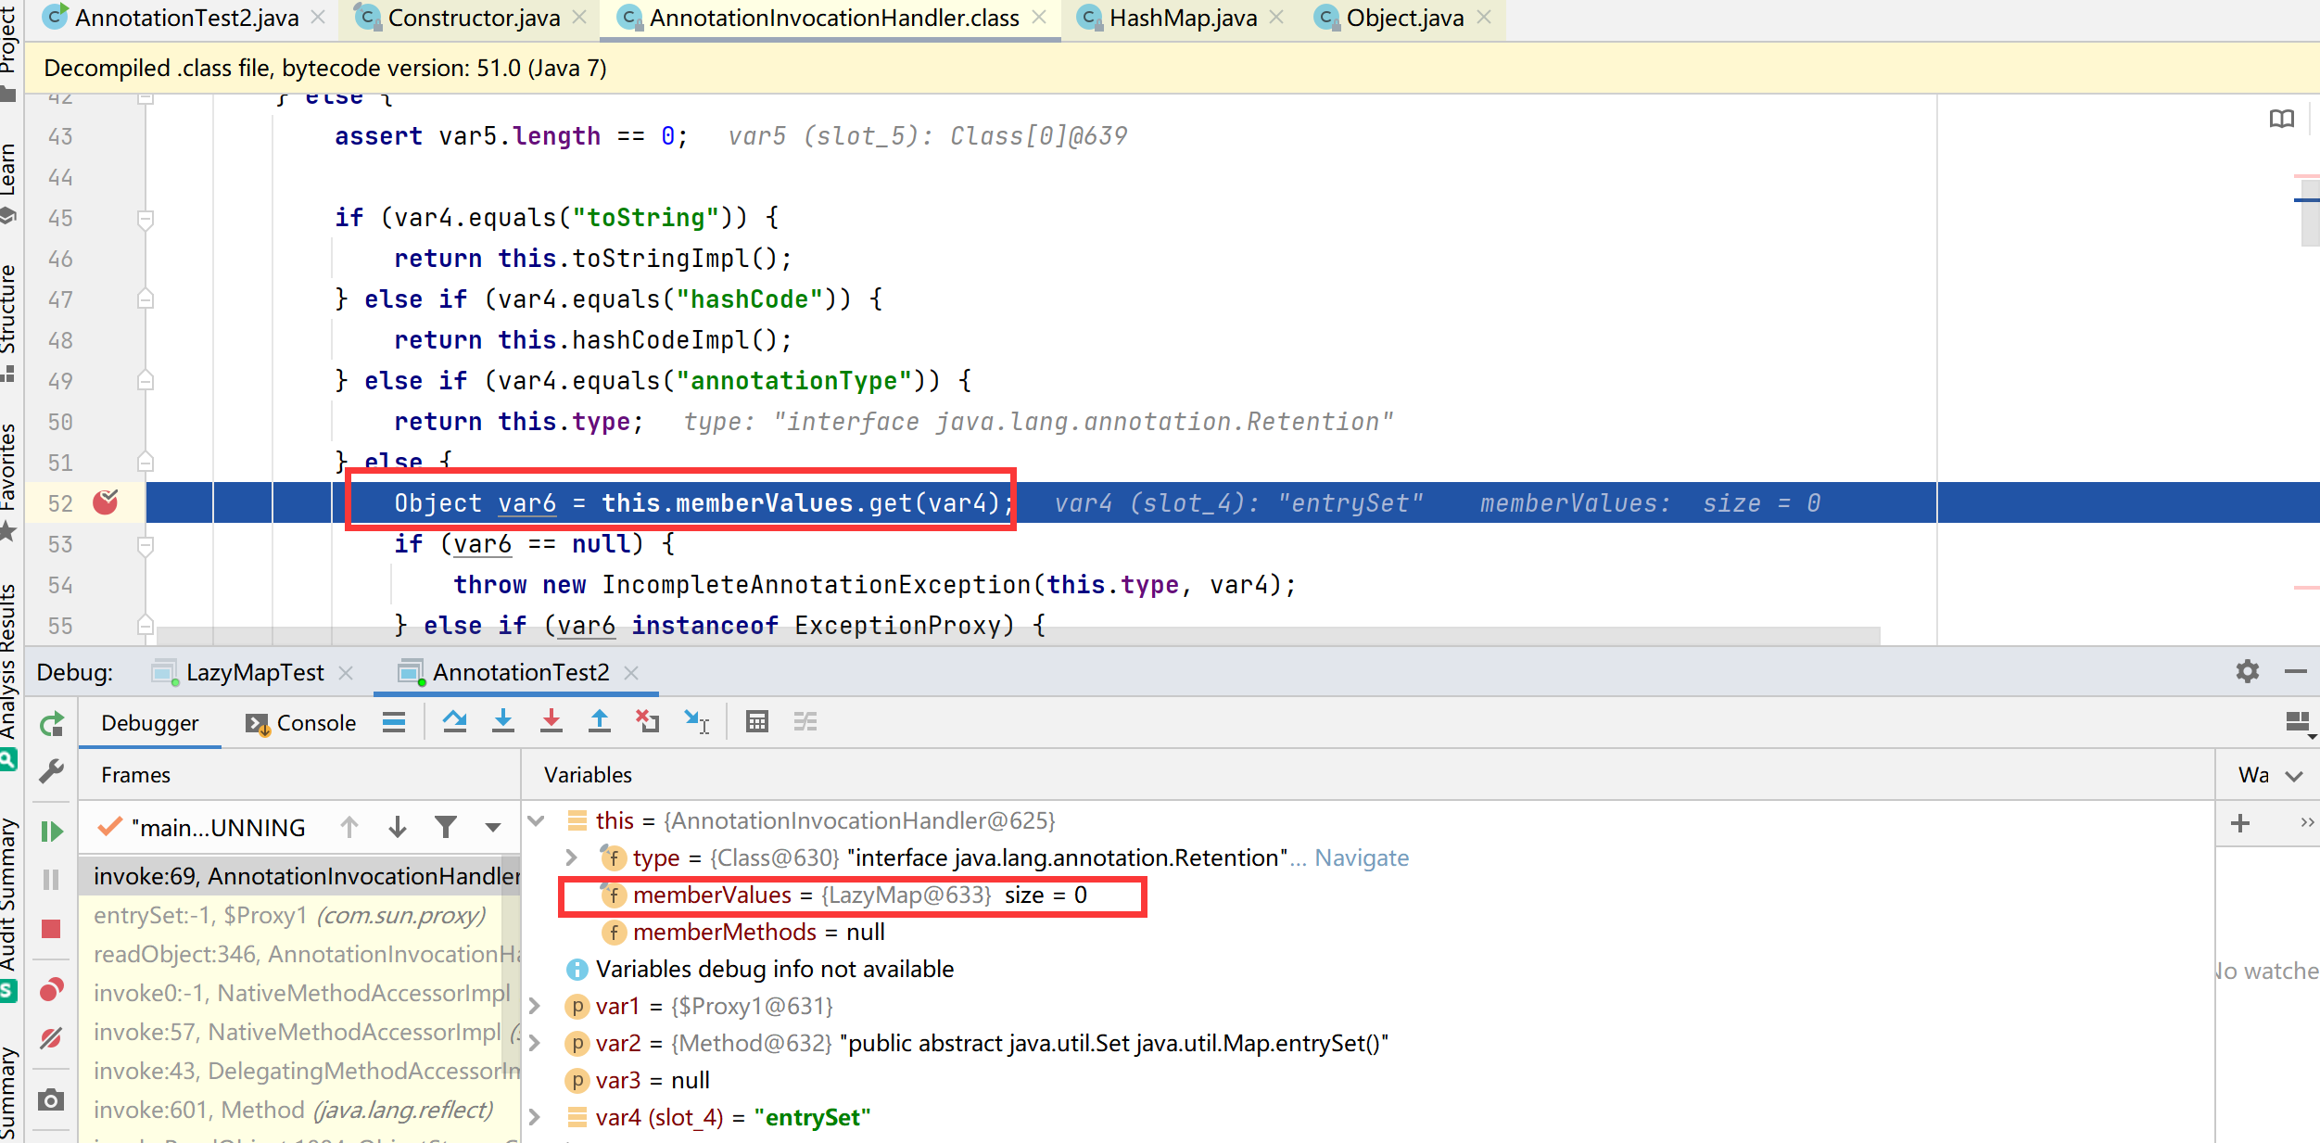
Task: Hide the Debug tool window
Action: [2296, 671]
